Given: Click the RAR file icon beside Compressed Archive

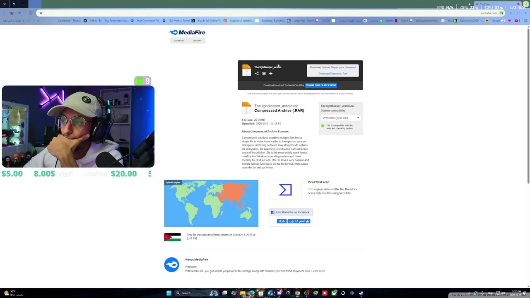Looking at the screenshot, I should click(246, 108).
